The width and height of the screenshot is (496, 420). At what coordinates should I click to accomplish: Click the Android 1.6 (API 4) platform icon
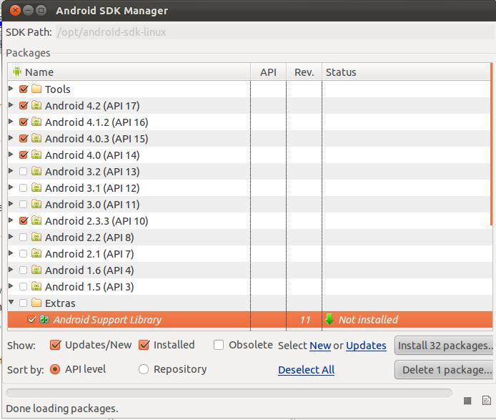coord(36,270)
